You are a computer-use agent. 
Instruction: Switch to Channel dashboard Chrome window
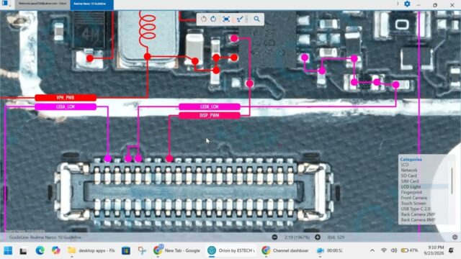(286, 250)
